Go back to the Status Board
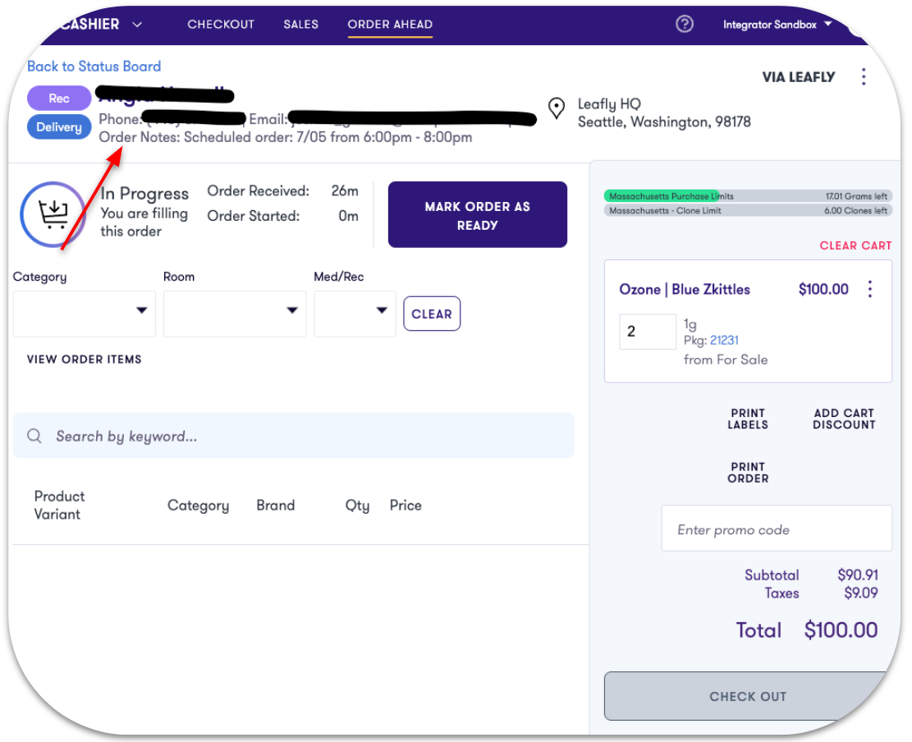This screenshot has height=742, width=912. tap(94, 66)
